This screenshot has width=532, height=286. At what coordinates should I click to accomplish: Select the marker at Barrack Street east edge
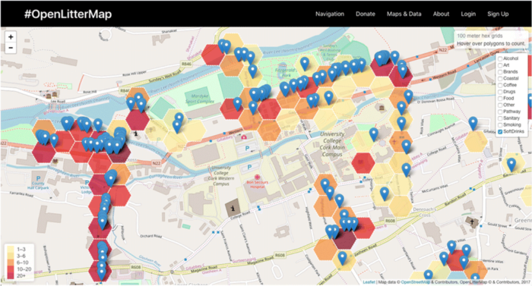511,165
